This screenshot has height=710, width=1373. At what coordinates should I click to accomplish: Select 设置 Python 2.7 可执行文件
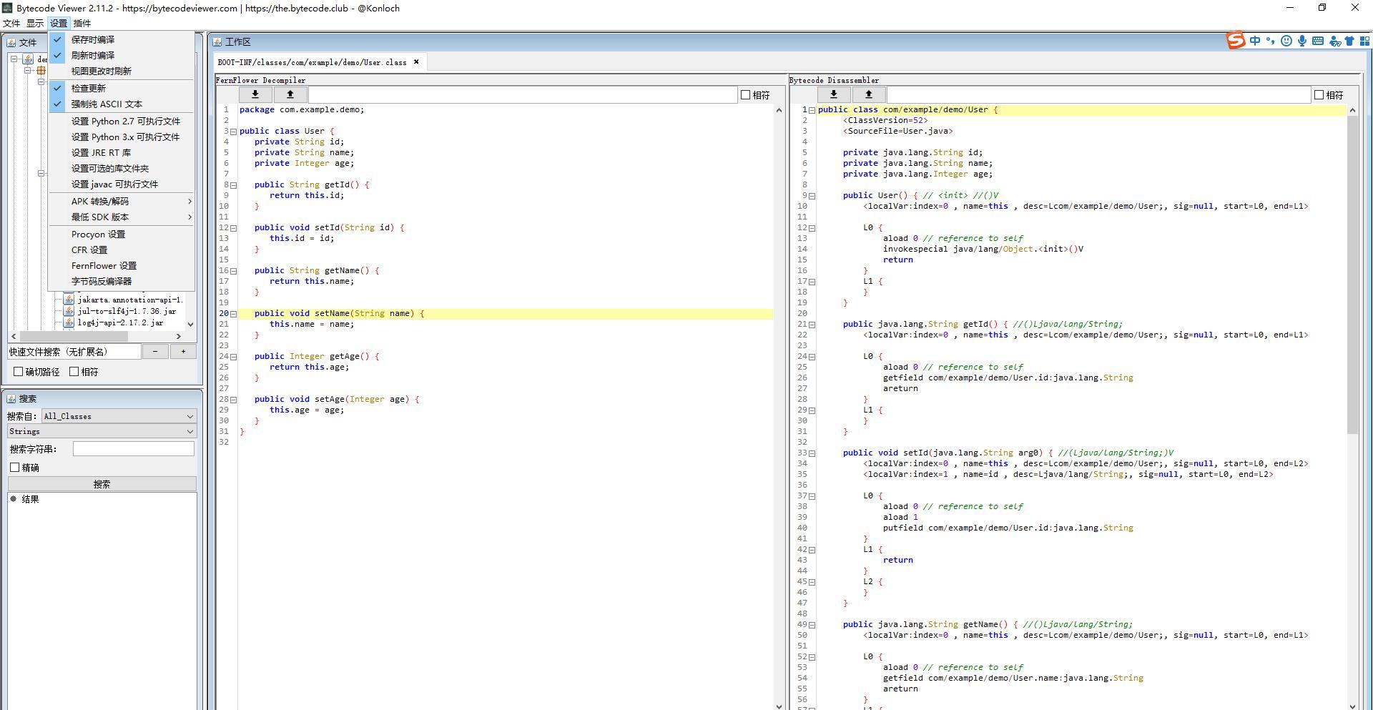tap(122, 122)
